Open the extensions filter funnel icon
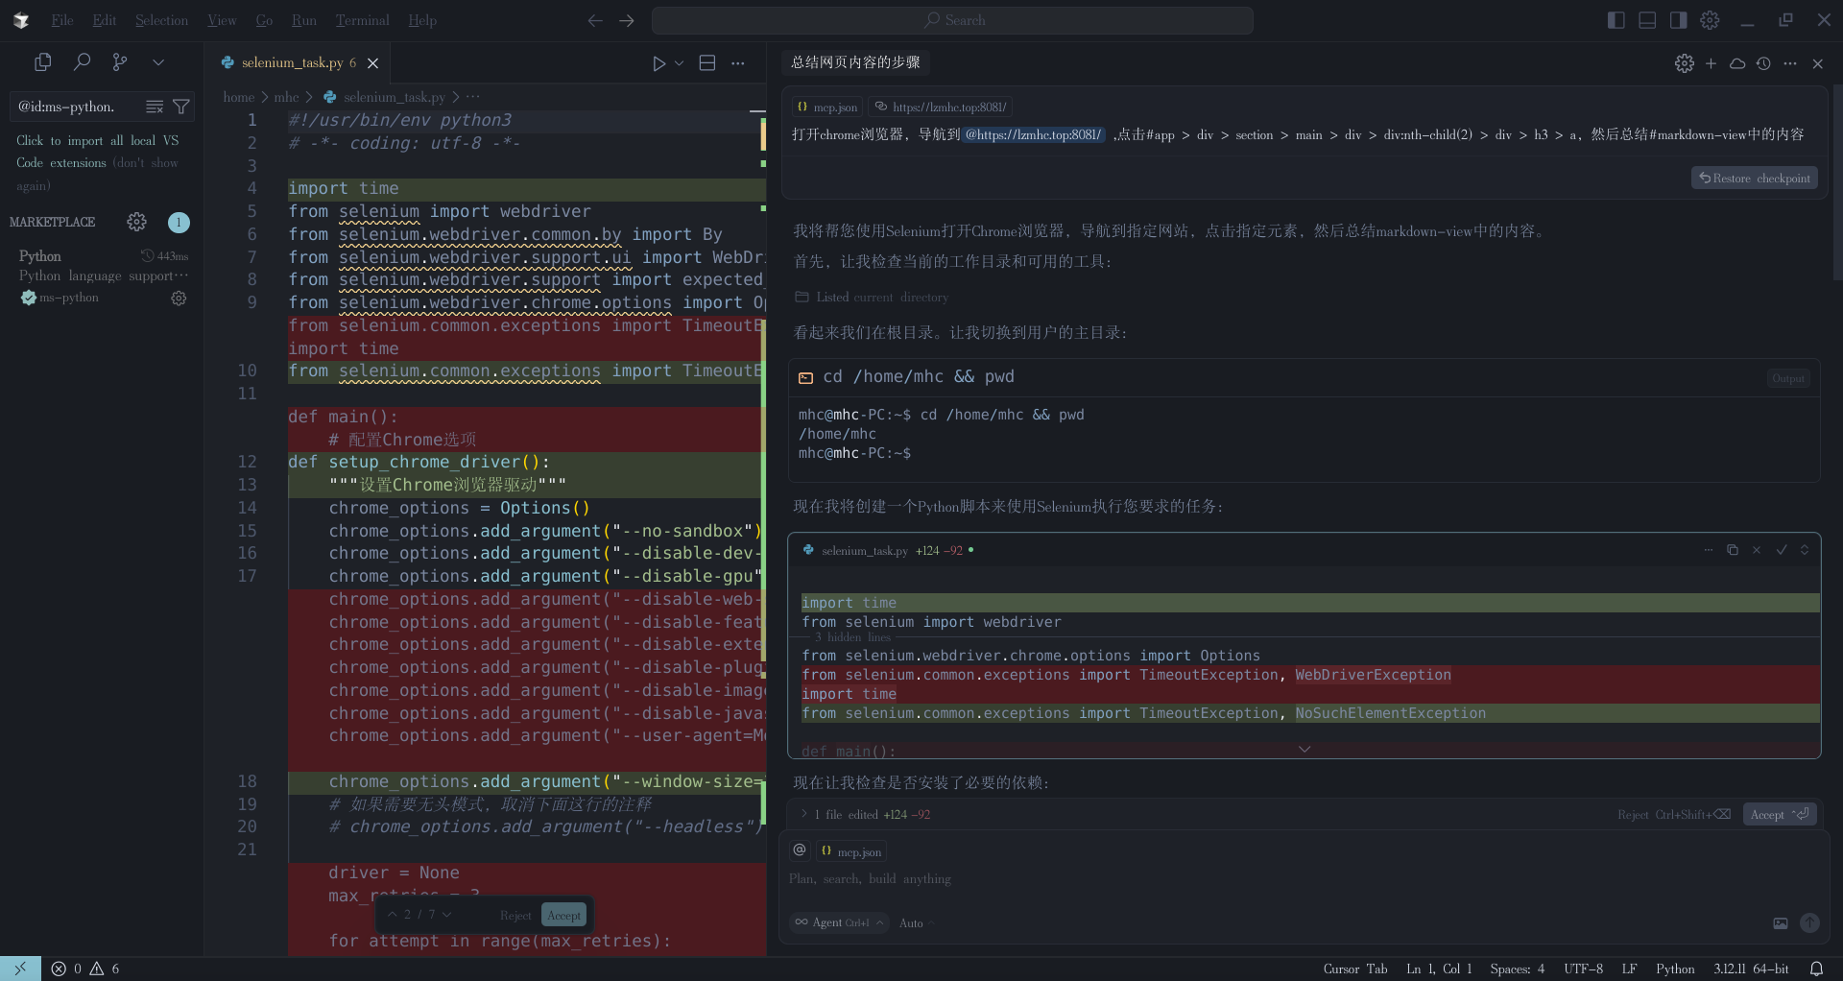Screen dimensions: 1843x981 (180, 107)
